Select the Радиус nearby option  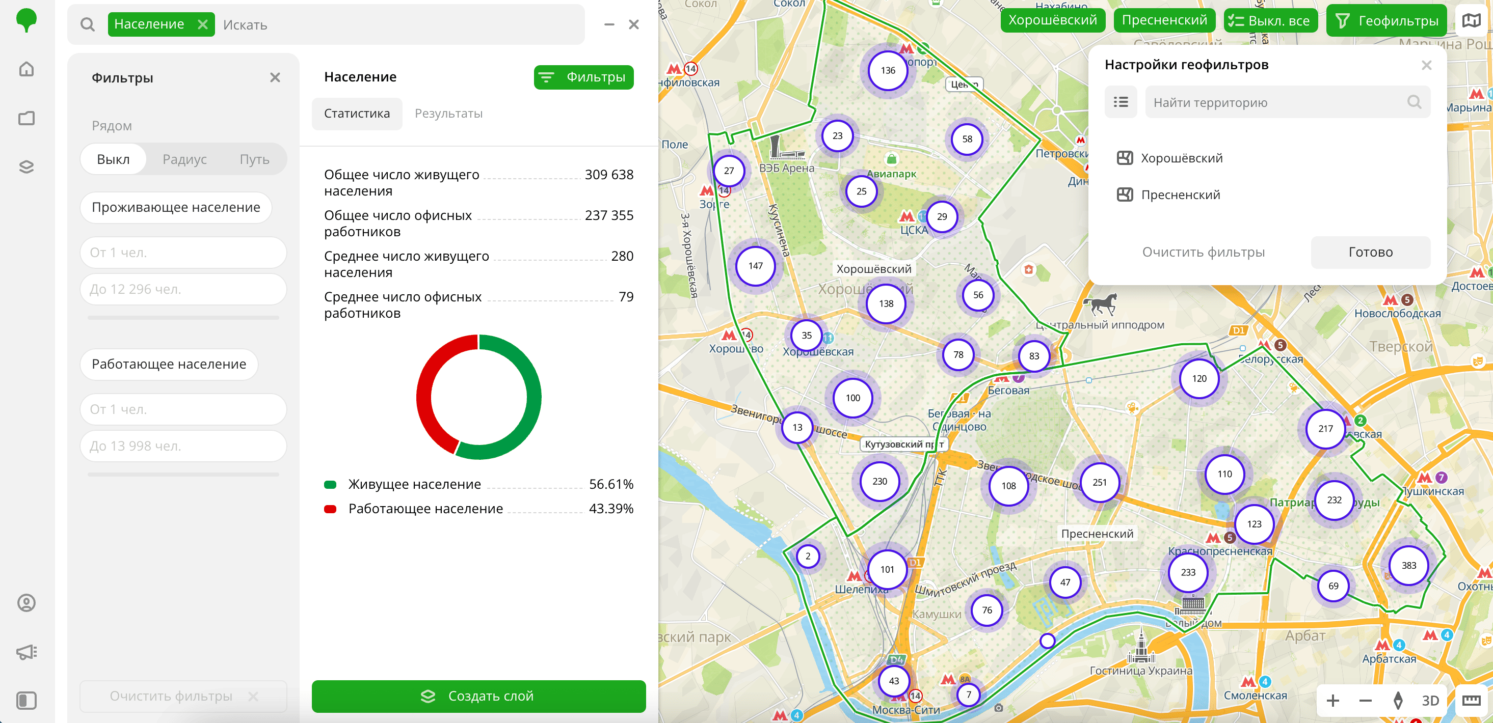(184, 159)
